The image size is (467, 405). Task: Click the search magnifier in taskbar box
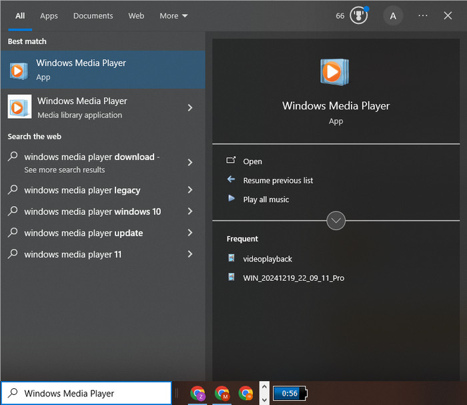pyautogui.click(x=13, y=393)
